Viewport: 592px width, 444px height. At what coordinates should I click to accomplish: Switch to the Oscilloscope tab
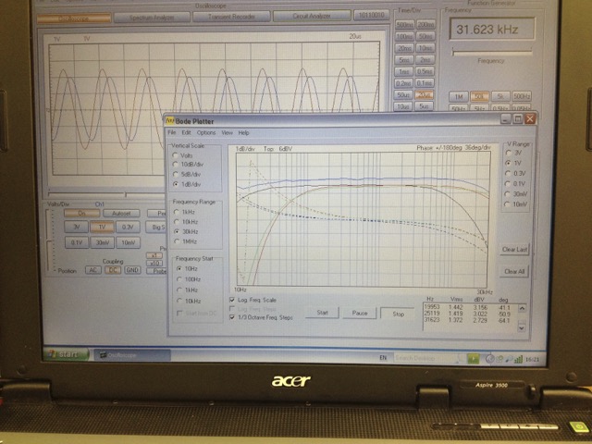(74, 18)
